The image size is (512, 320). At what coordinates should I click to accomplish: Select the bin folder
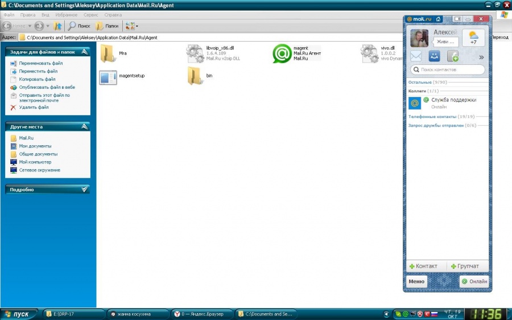click(200, 76)
